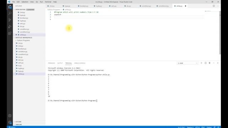The height and width of the screenshot is (128, 228).
Task: Open 1st.py in the workspace tree
Action: [20, 43]
